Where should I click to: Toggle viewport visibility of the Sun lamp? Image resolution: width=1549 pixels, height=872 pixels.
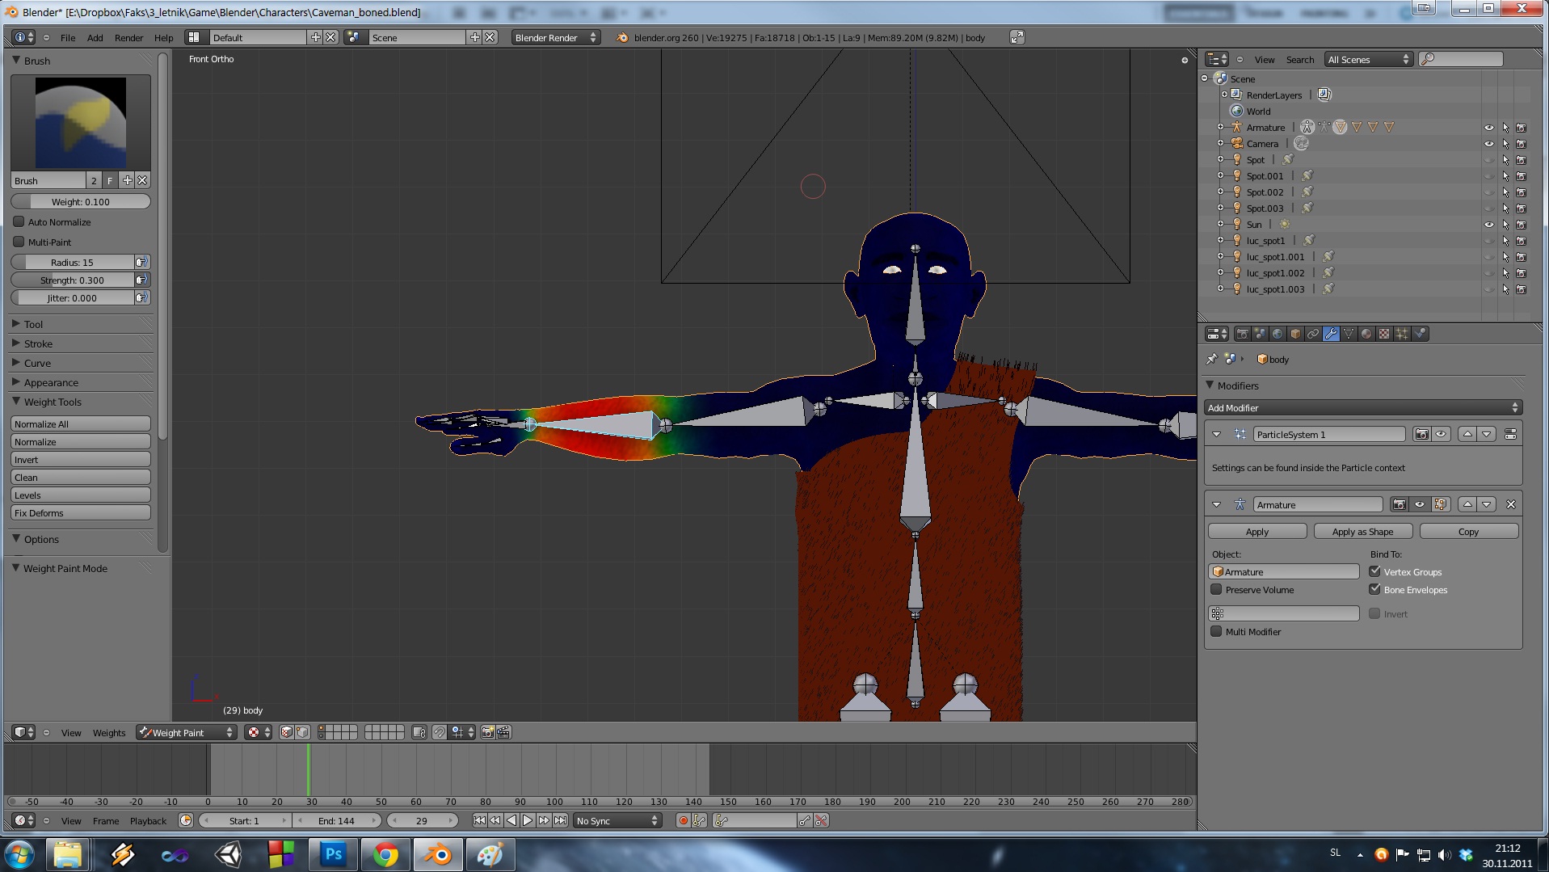[x=1488, y=225]
